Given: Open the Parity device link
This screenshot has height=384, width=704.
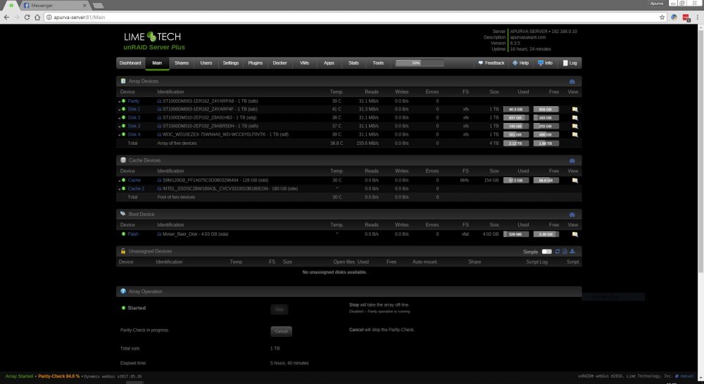Looking at the screenshot, I should pyautogui.click(x=134, y=101).
